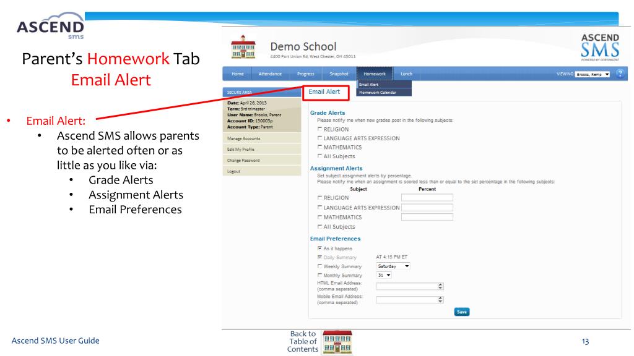This screenshot has height=356, width=634.
Task: Open Edit My Profile in sidebar
Action: pos(262,150)
